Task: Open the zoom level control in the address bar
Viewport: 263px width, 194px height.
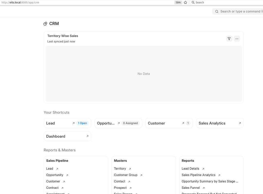Action: tap(178, 2)
